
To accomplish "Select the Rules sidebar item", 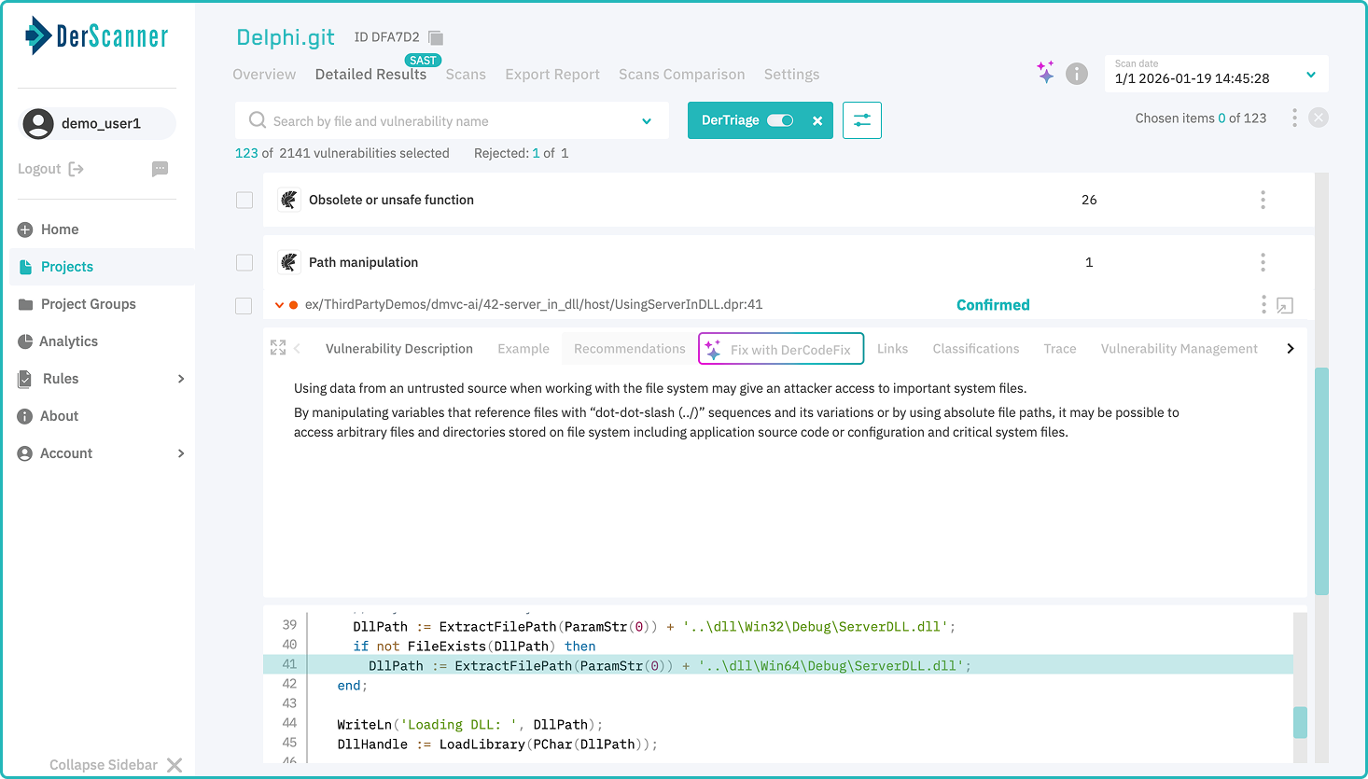I will 59,378.
